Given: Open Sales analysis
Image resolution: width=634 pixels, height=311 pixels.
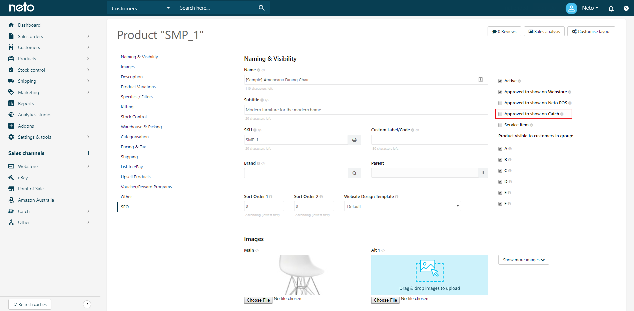Looking at the screenshot, I should click(544, 31).
